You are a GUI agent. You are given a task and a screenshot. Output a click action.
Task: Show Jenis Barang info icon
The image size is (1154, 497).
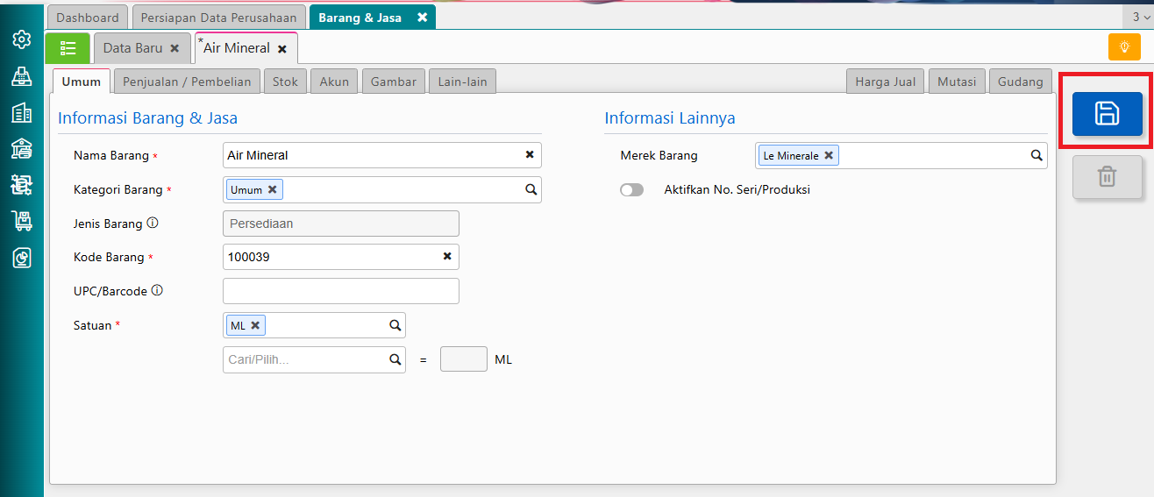(x=153, y=223)
